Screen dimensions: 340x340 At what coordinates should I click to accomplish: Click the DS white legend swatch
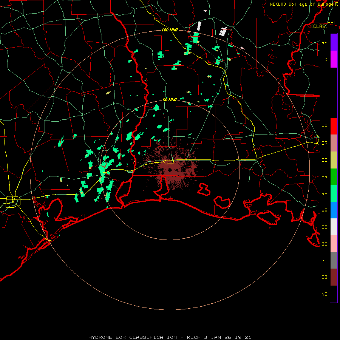[x=334, y=227]
